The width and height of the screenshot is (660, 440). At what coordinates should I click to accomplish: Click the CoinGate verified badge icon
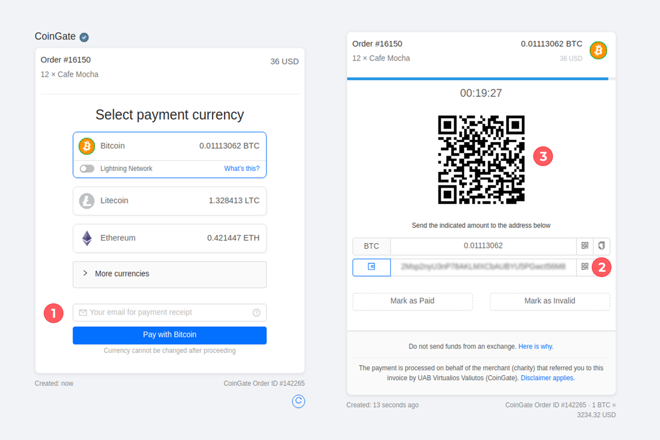click(84, 37)
